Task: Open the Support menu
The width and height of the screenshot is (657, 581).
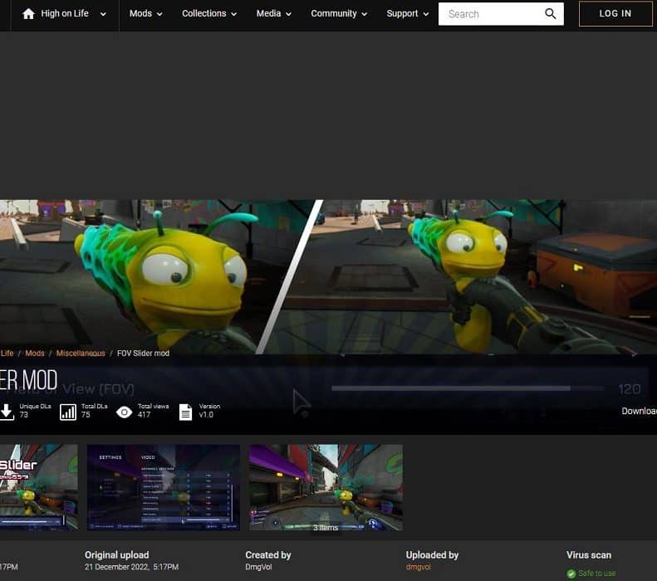Action: pos(402,13)
